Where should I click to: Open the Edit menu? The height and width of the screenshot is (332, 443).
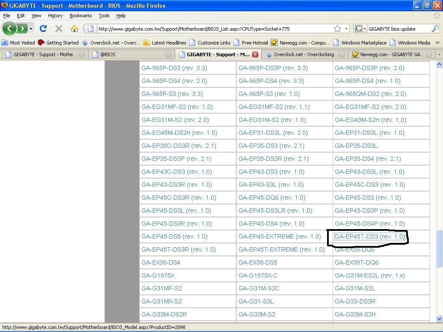[21, 16]
